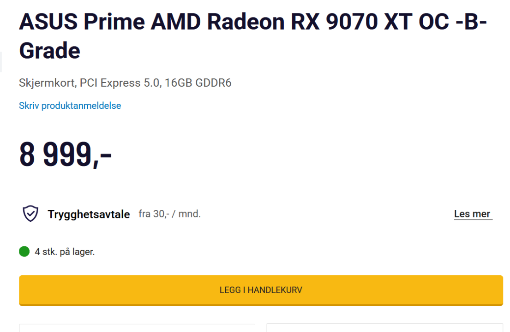Click the Trygghetsavtale label
510x332 pixels.
[89, 214]
